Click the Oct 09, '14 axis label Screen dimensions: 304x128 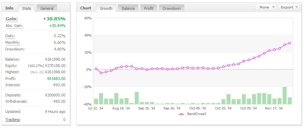(197, 108)
